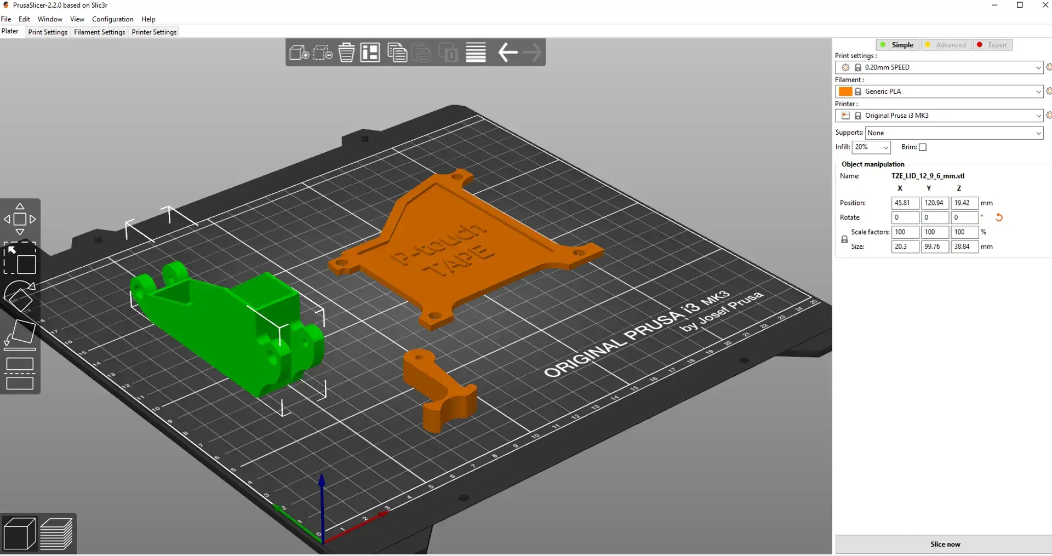Open the File menu
The width and height of the screenshot is (1052, 556).
pyautogui.click(x=6, y=19)
